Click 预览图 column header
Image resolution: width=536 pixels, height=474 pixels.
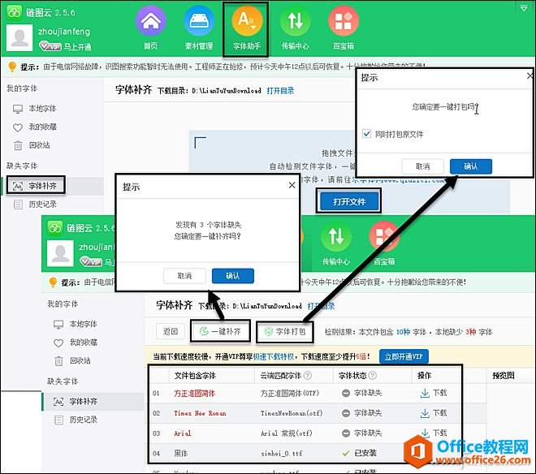504,376
